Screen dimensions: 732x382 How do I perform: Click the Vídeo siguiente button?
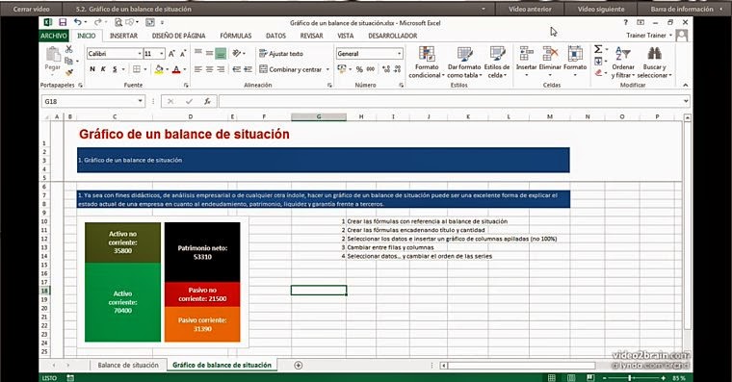click(601, 9)
